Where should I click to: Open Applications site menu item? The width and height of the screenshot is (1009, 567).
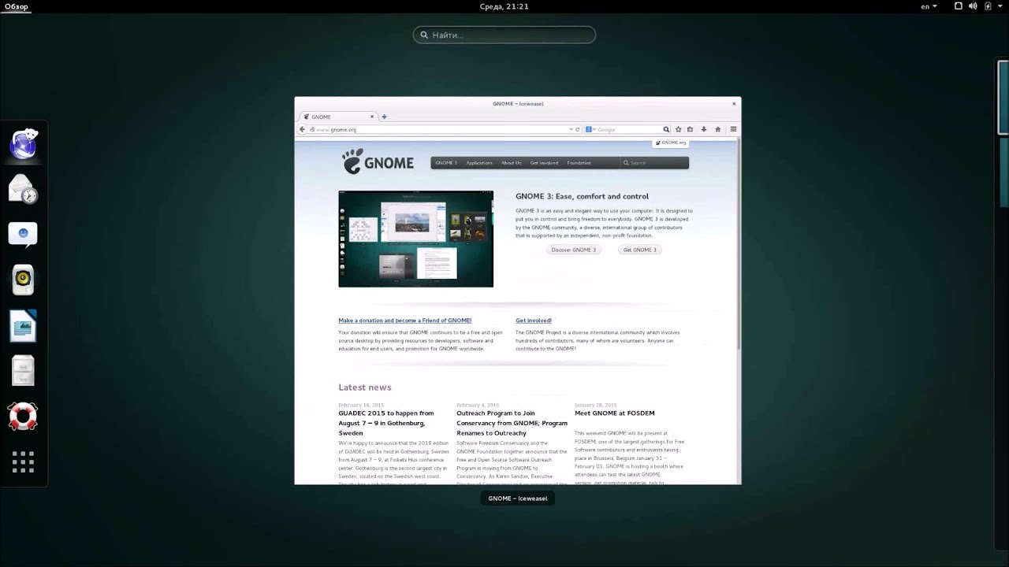[479, 163]
